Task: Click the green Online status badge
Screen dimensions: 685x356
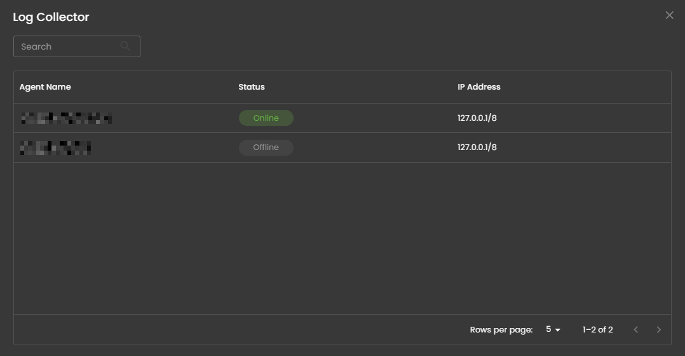Action: (x=266, y=118)
